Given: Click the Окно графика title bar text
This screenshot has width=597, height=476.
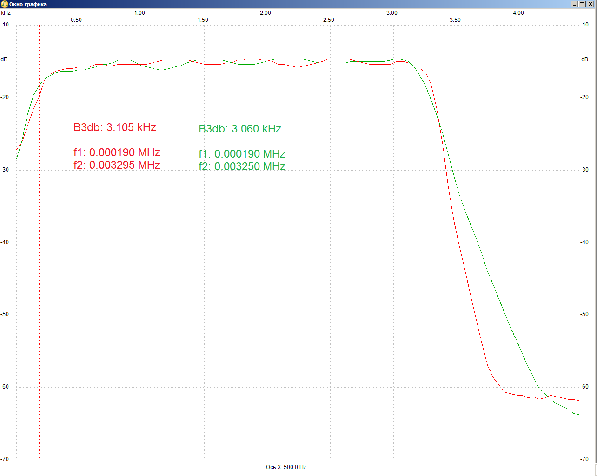Looking at the screenshot, I should coord(28,4).
